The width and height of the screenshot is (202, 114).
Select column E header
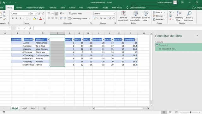coord(57,33)
